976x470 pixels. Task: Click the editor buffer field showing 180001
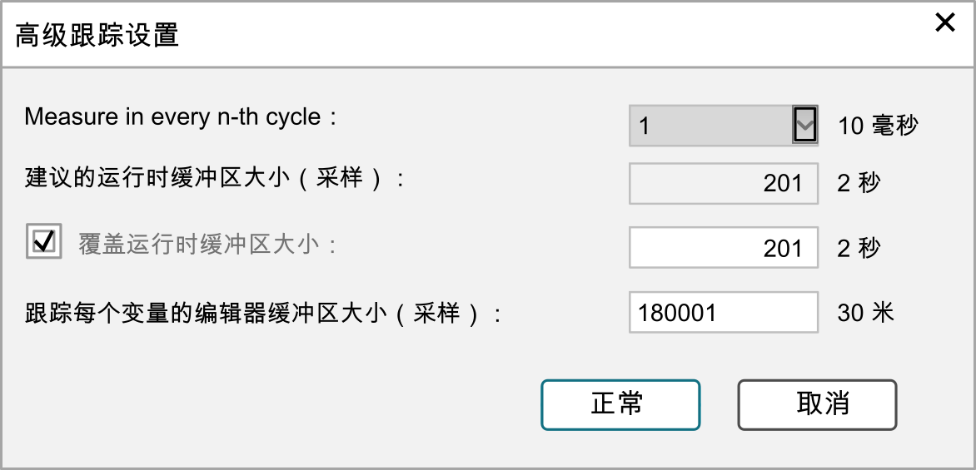pyautogui.click(x=723, y=312)
